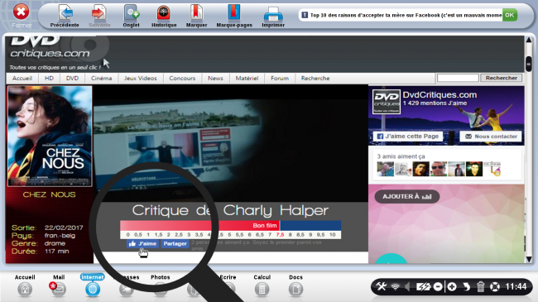Viewport: 538px width, 302px height.
Task: Open settings via wrench and screwdriver icon
Action: 382,286
